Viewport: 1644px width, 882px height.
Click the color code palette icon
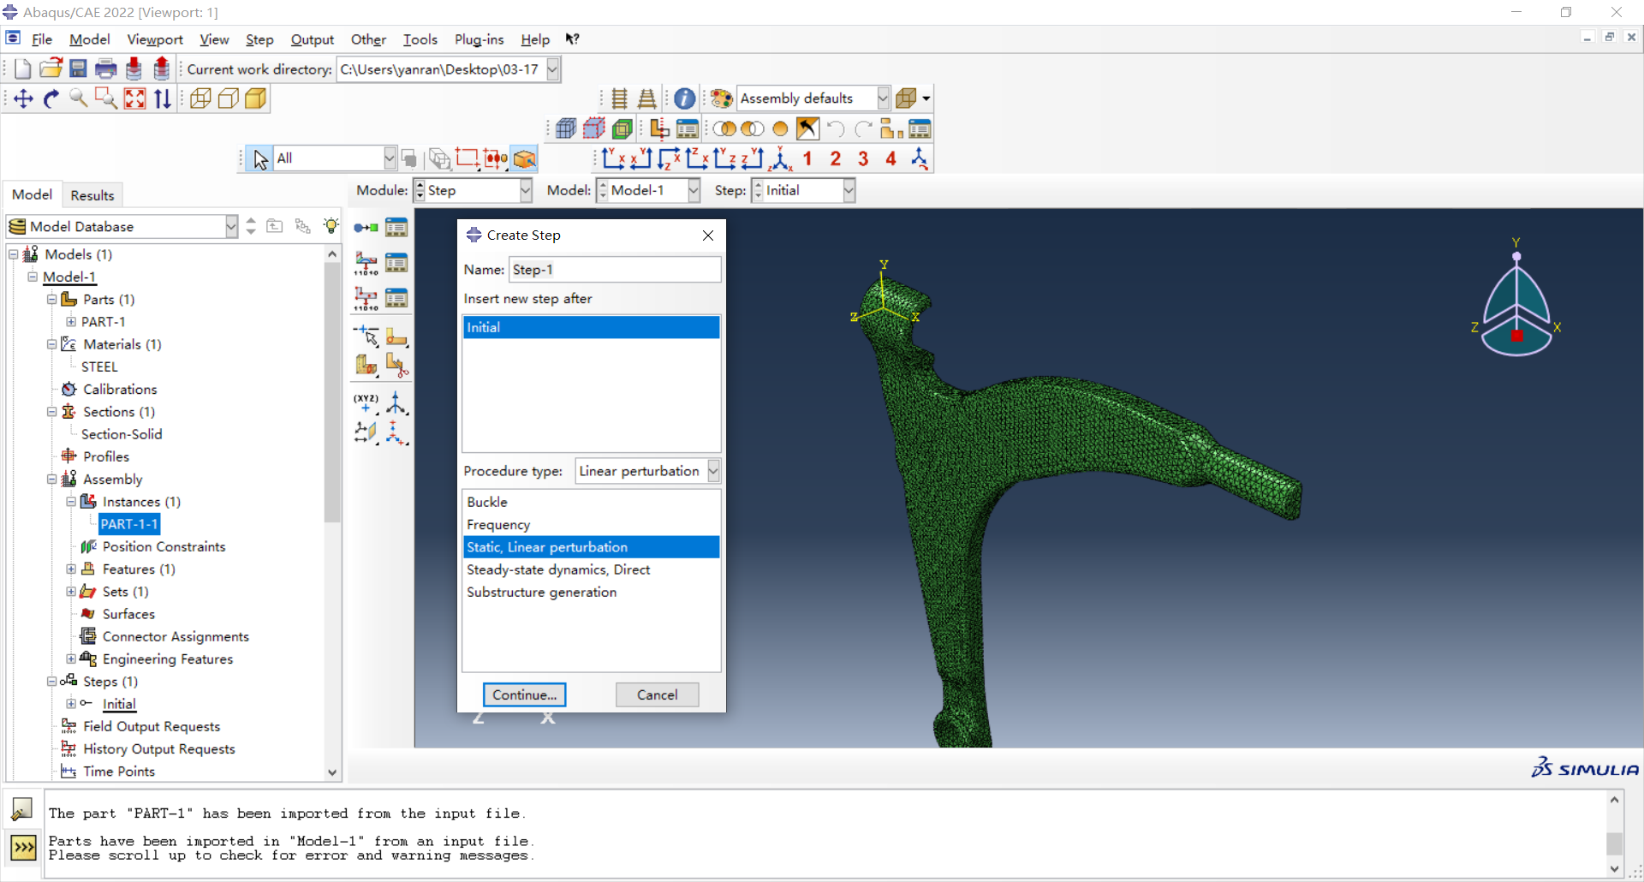[721, 98]
